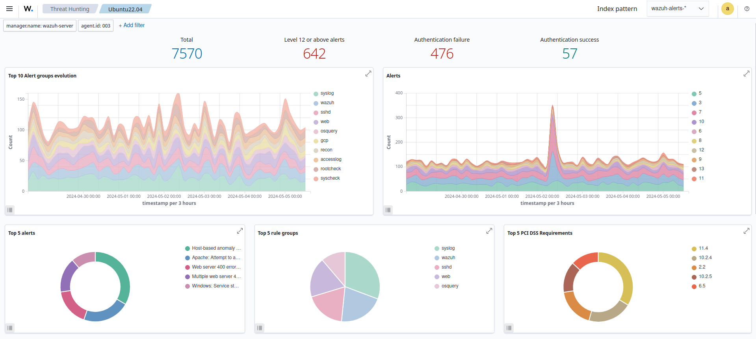This screenshot has height=339, width=756.
Task: Click the 11.4 color dot in PCI DSS legend
Action: (694, 249)
